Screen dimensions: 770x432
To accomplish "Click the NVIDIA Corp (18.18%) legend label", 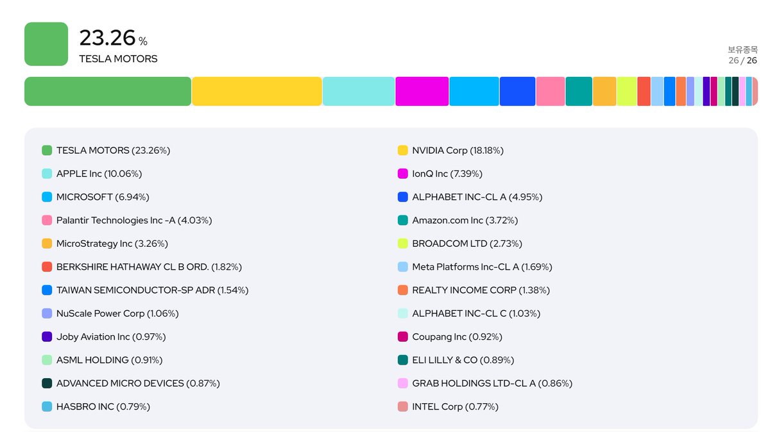I will (458, 151).
